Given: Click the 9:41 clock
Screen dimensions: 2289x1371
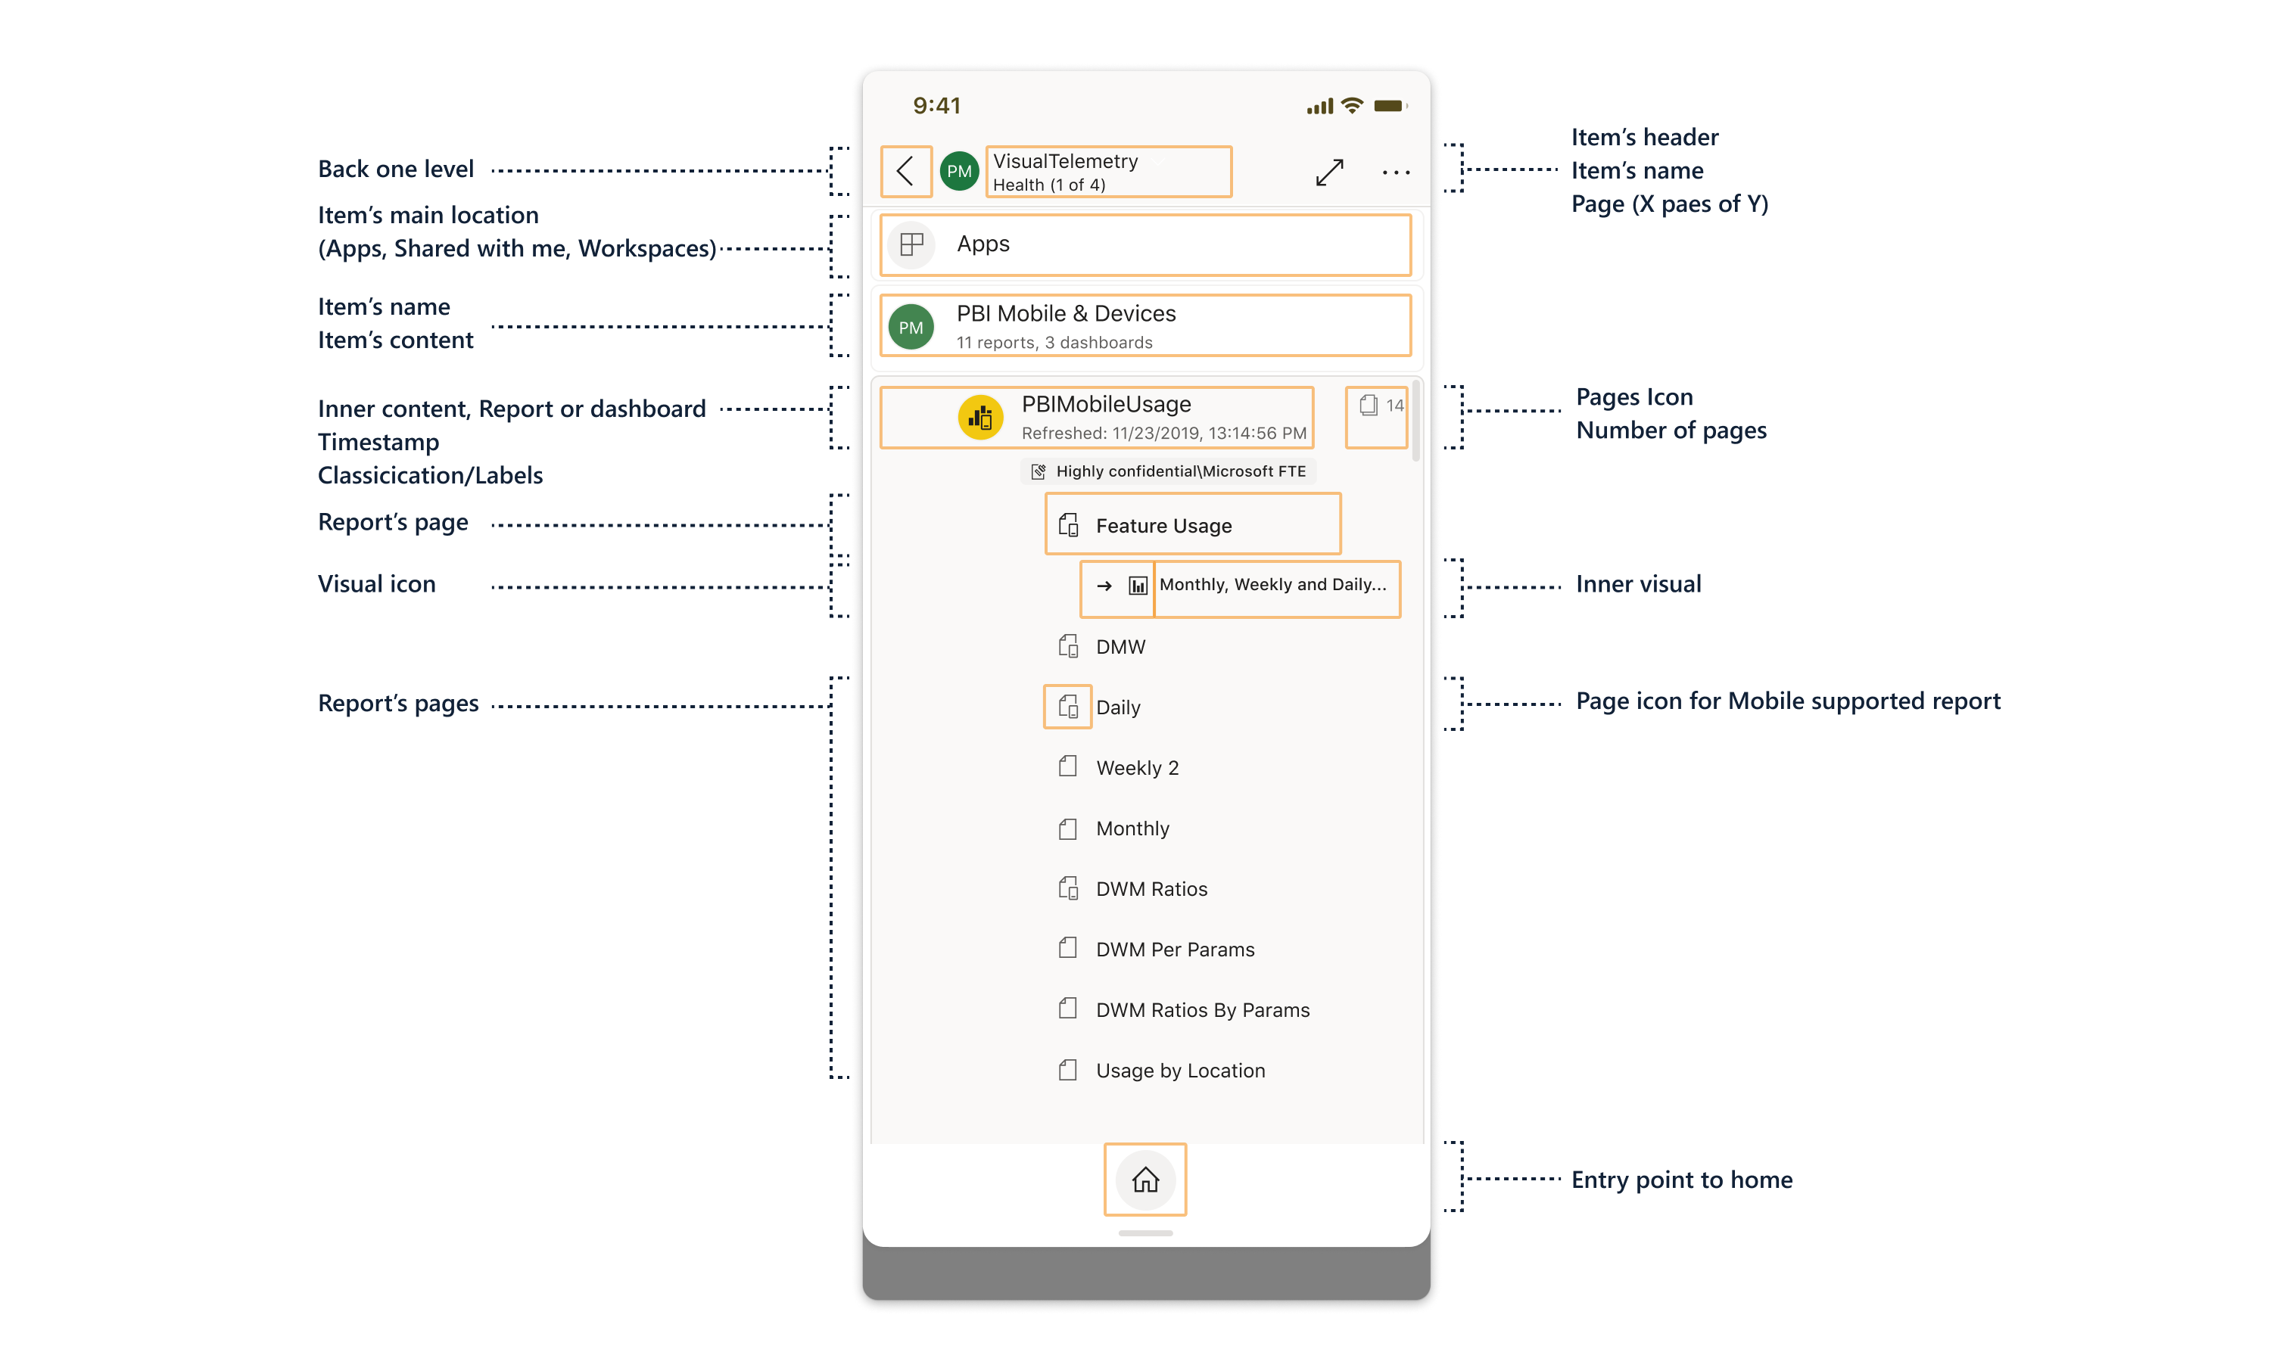Looking at the screenshot, I should click(937, 105).
